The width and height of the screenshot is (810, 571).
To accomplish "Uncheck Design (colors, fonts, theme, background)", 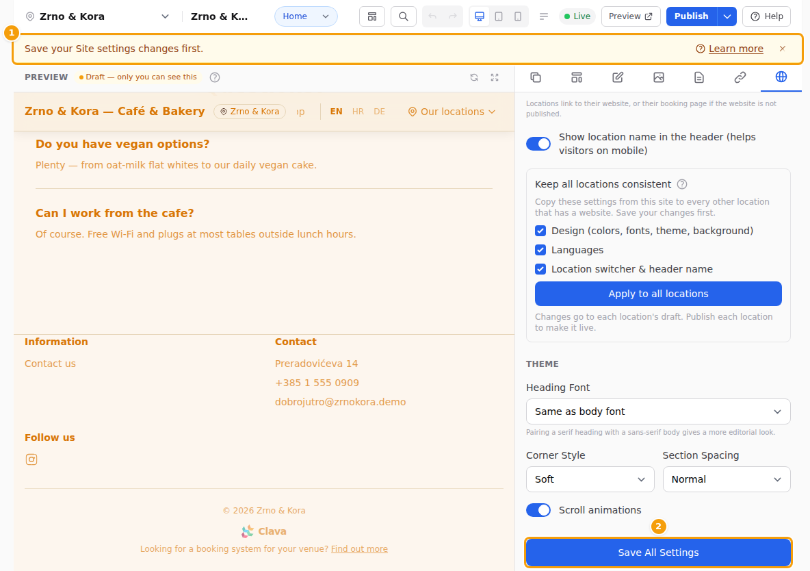I will pyautogui.click(x=540, y=231).
